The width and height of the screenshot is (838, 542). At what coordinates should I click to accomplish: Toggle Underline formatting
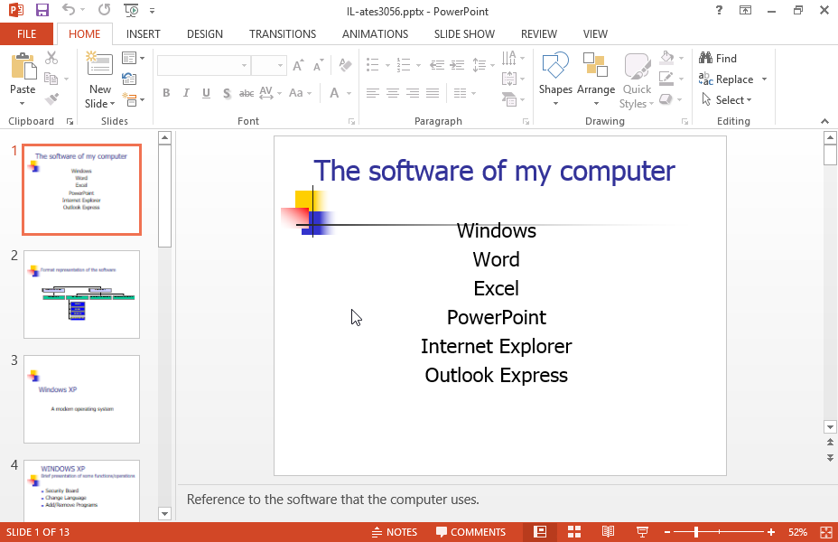click(206, 93)
